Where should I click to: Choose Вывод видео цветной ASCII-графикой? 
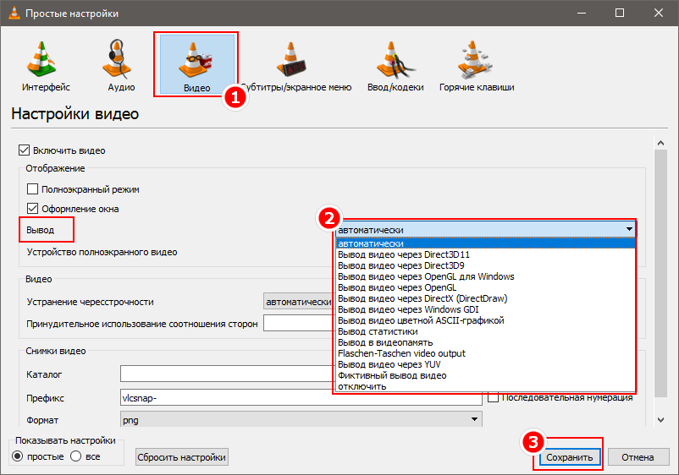click(x=485, y=320)
